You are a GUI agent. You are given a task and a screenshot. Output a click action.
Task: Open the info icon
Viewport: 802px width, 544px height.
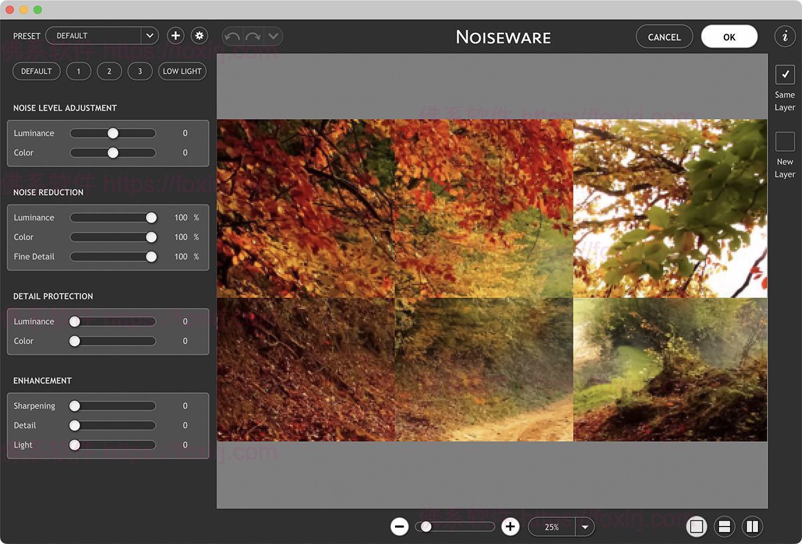point(785,37)
